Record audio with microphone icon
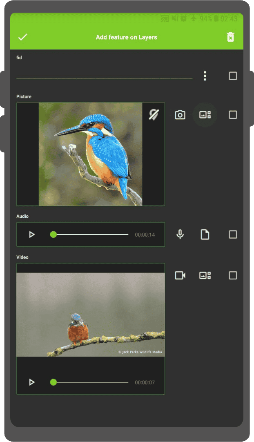 pos(180,234)
